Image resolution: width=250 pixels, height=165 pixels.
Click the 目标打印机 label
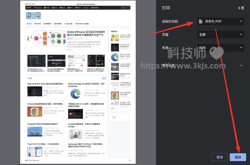click(170, 21)
